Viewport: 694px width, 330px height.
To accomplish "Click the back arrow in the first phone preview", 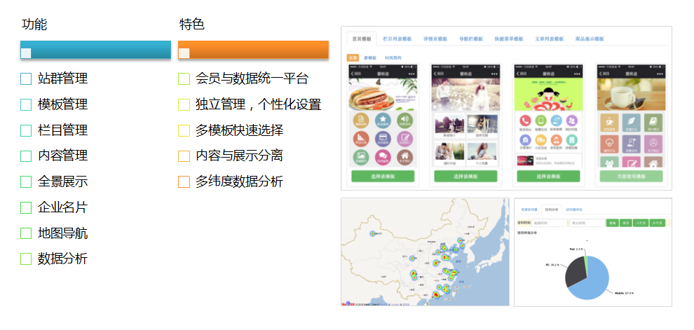I will pos(353,73).
